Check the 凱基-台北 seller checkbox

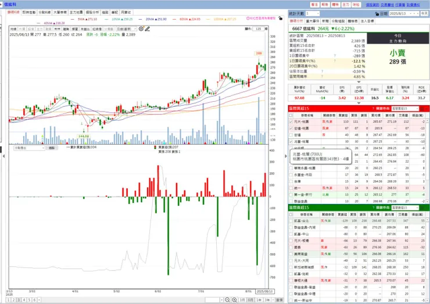coord(291,221)
